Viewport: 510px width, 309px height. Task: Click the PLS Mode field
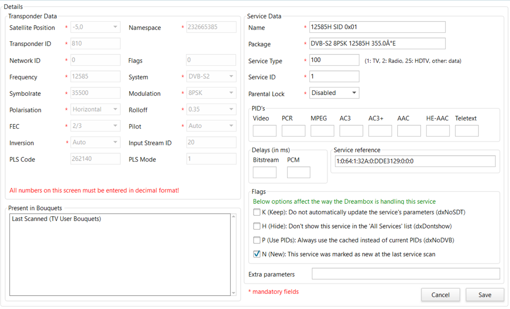click(211, 159)
